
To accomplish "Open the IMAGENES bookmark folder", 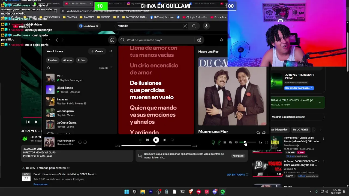I will coord(87,17).
